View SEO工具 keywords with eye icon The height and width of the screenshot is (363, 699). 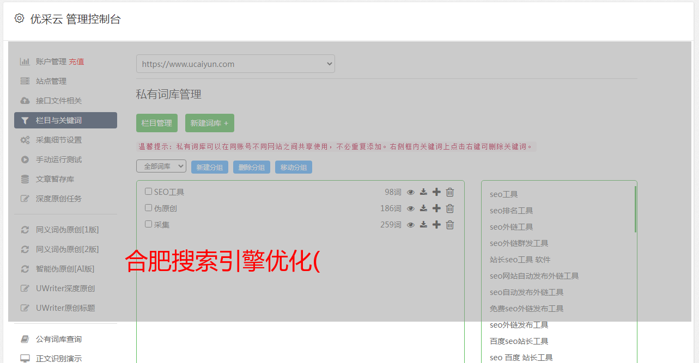click(411, 192)
